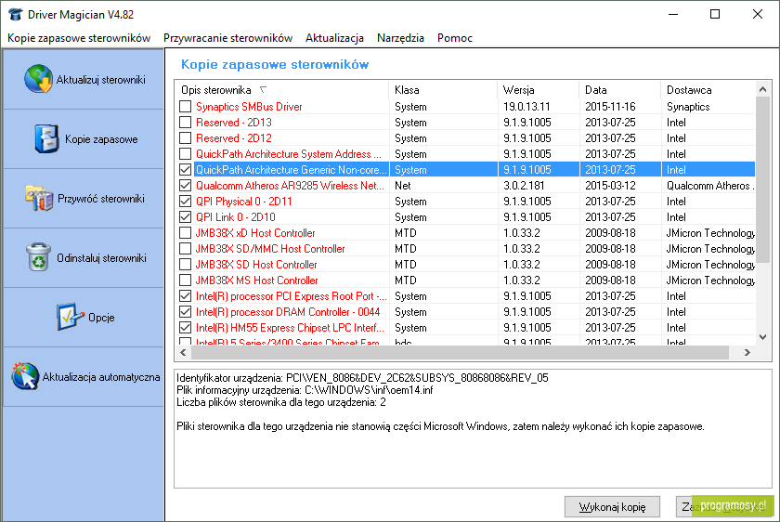Image resolution: width=780 pixels, height=522 pixels.
Task: Tick the Reserved - 2D12 checkbox
Action: tap(185, 138)
